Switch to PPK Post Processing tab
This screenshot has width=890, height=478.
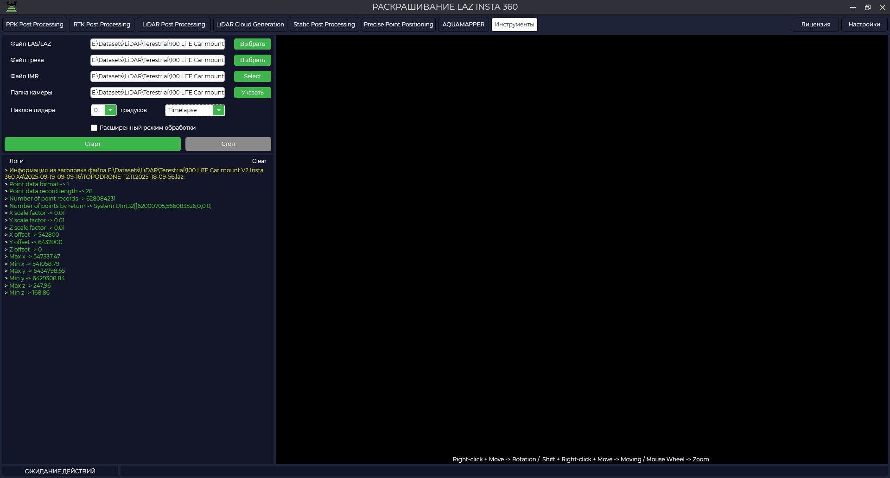(x=35, y=25)
